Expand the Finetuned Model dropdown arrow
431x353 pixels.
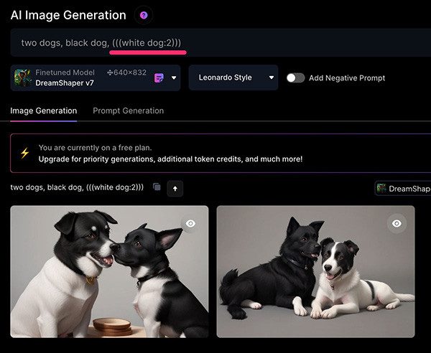pyautogui.click(x=174, y=78)
